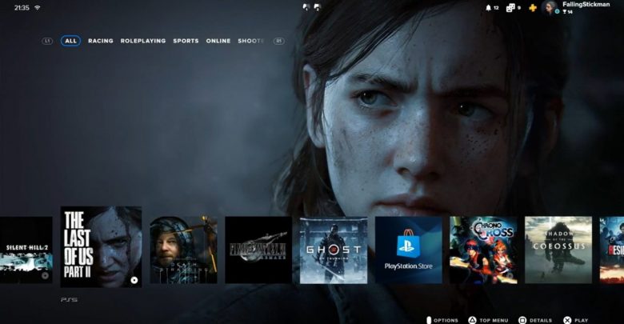Click the DETAILS square button
Screen dimensions: 624x324
coord(522,320)
